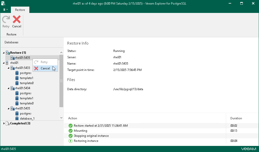259x152 pixels.
Task: Click the tree vertical scrollbar thumb
Action: [x=61, y=81]
